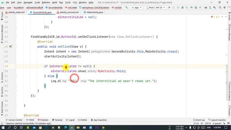Open the Problems tool window
The width and height of the screenshot is (231, 130).
click(x=43, y=120)
